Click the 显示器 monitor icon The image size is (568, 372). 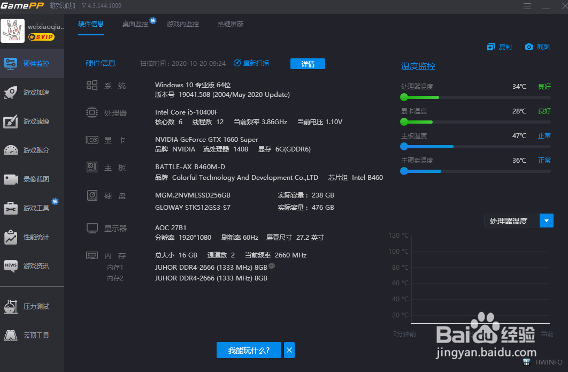(92, 229)
